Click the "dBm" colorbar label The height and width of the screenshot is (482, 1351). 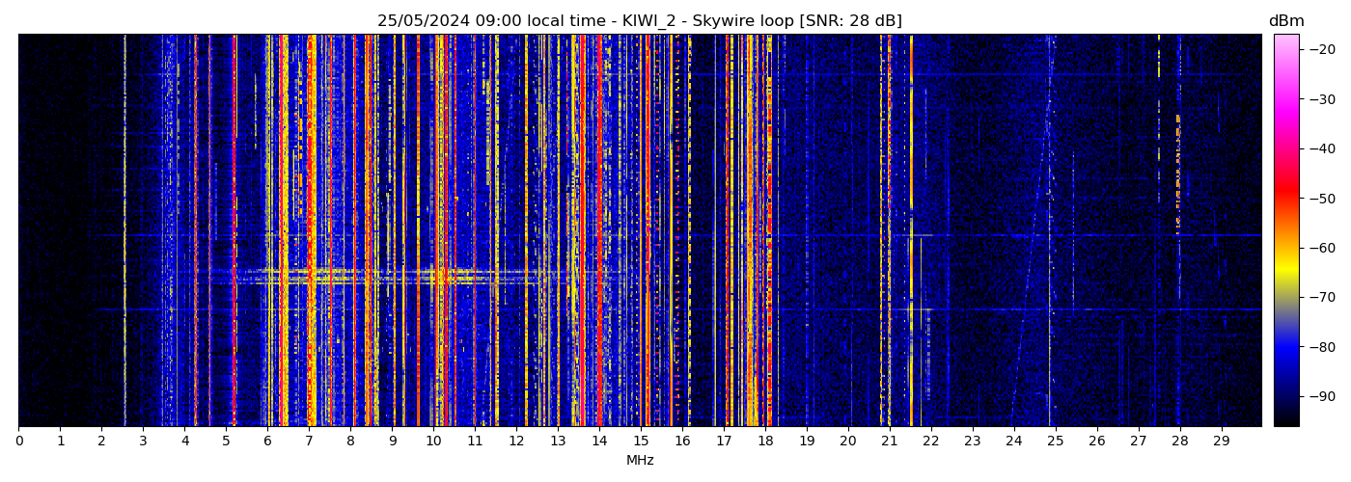pos(1285,21)
